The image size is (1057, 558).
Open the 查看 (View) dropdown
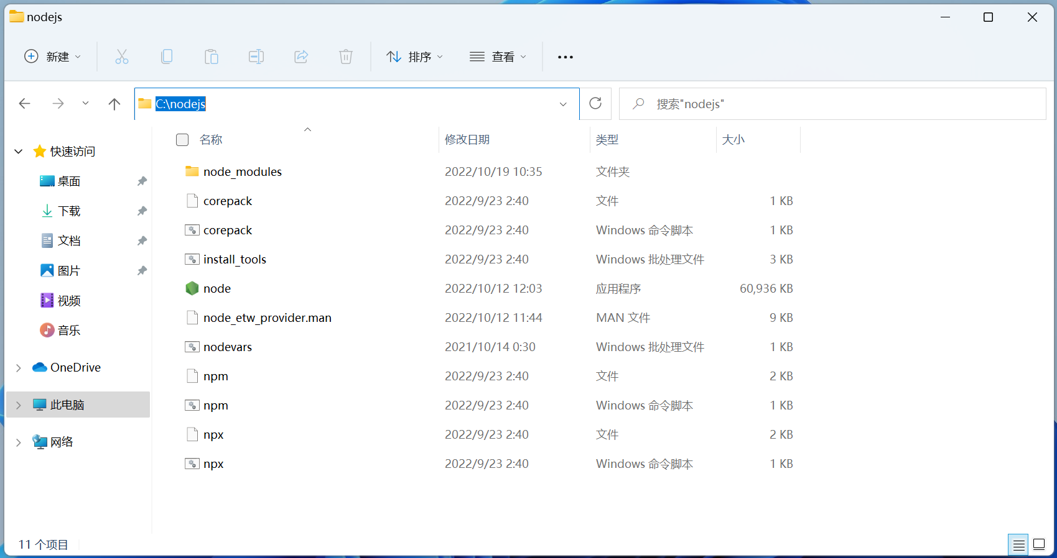pos(498,57)
